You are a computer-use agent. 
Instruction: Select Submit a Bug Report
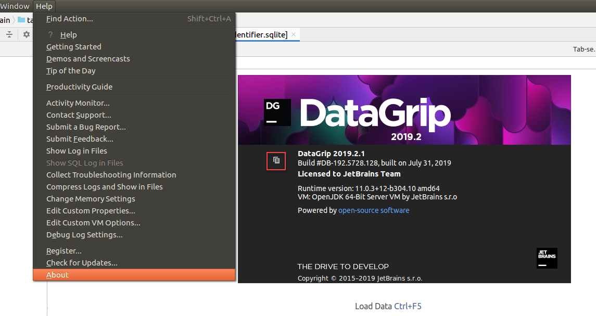click(x=86, y=127)
